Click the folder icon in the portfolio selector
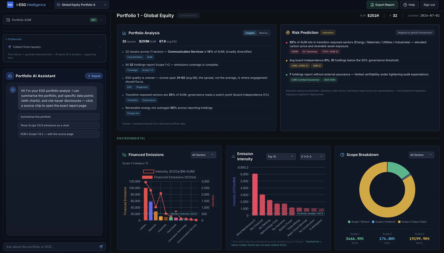 [x=59, y=5]
